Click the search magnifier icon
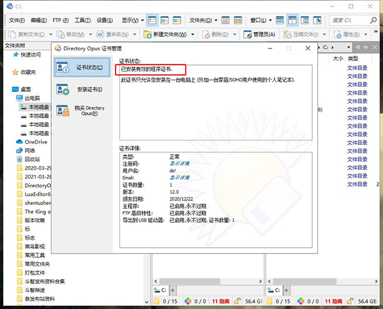 point(373,20)
